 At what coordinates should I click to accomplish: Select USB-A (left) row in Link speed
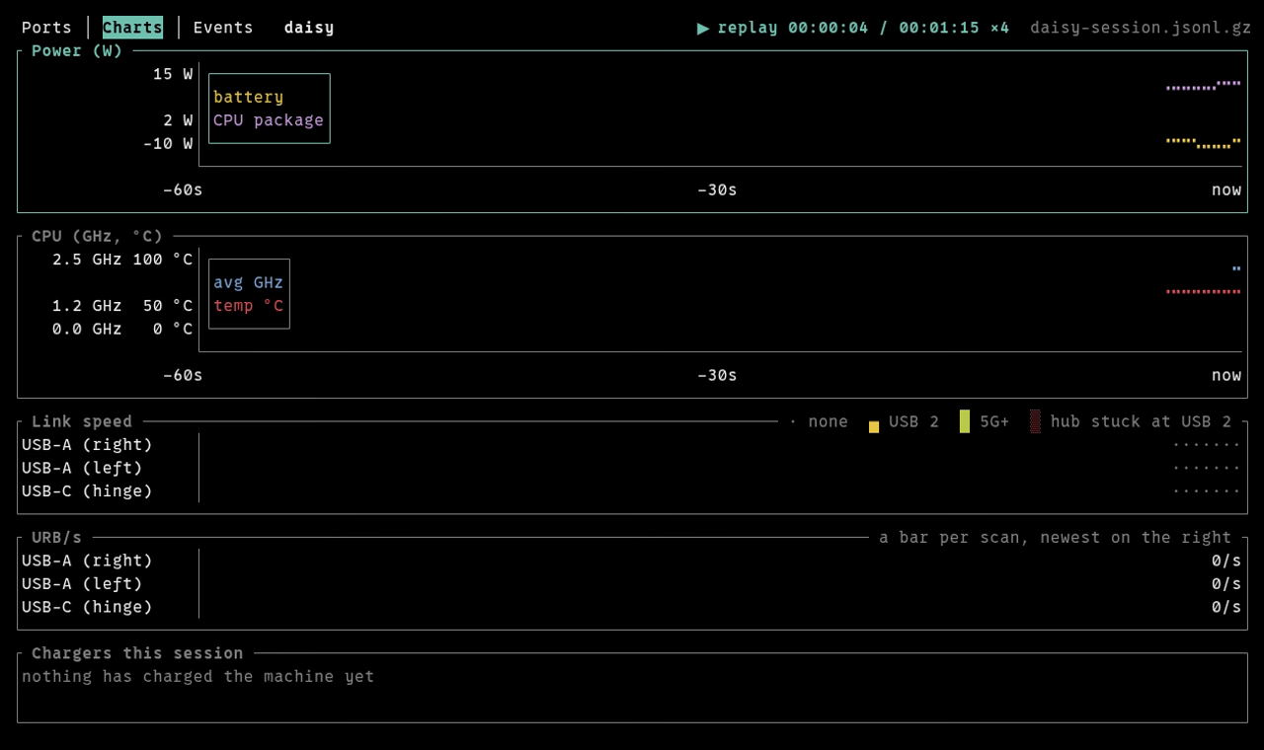tap(632, 468)
